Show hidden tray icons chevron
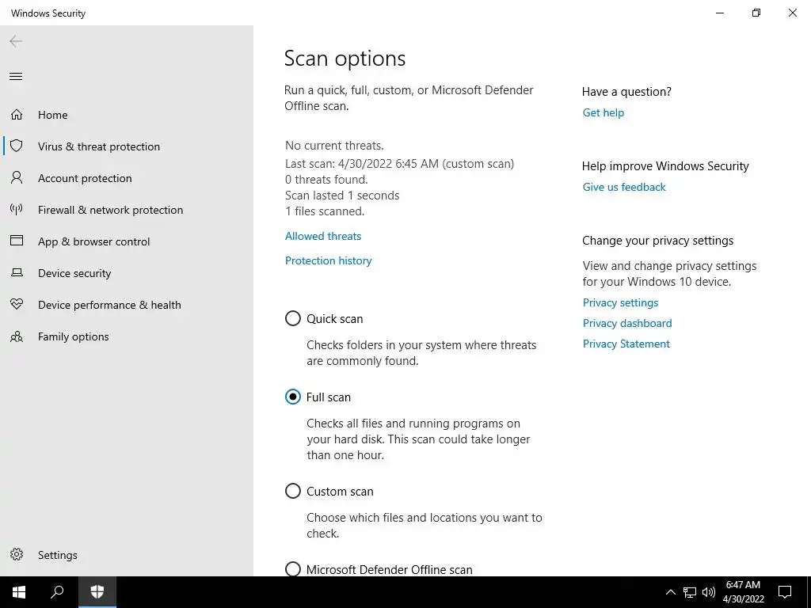 point(670,592)
